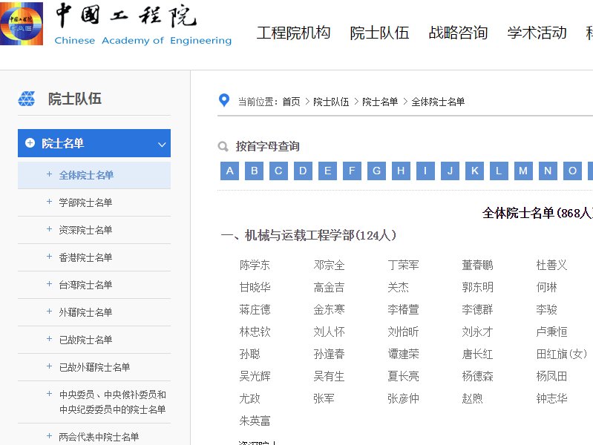
Task: Filter names by letter B
Action: coord(254,171)
